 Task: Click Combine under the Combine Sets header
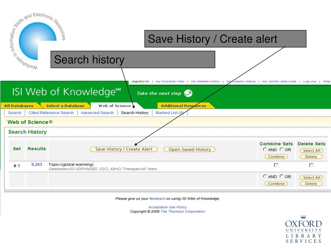pyautogui.click(x=276, y=157)
